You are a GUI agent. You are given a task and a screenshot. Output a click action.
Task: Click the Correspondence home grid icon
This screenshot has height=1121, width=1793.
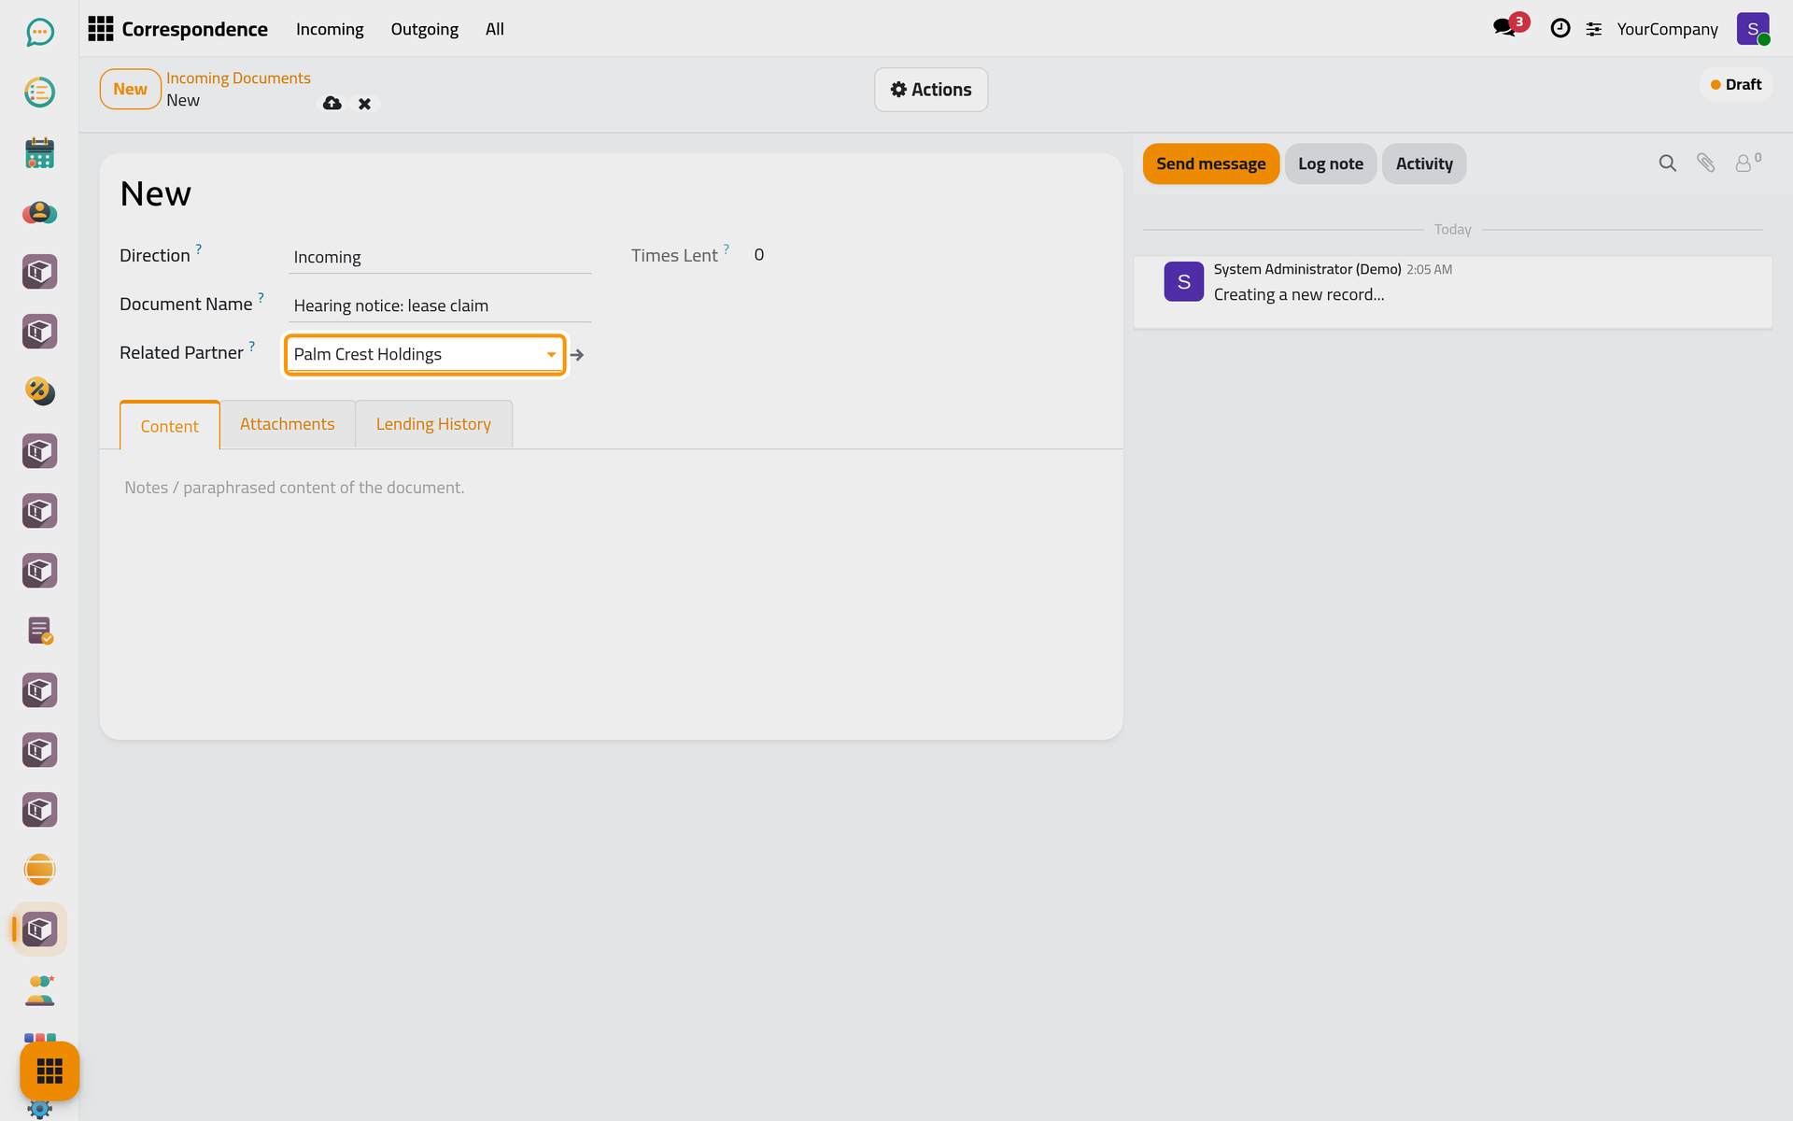[x=100, y=29]
